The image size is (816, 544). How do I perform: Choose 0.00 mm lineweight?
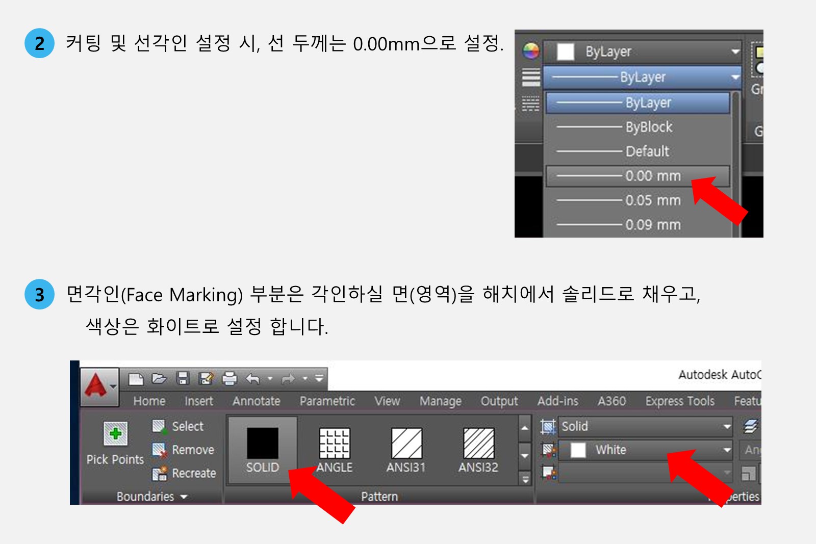pyautogui.click(x=638, y=176)
